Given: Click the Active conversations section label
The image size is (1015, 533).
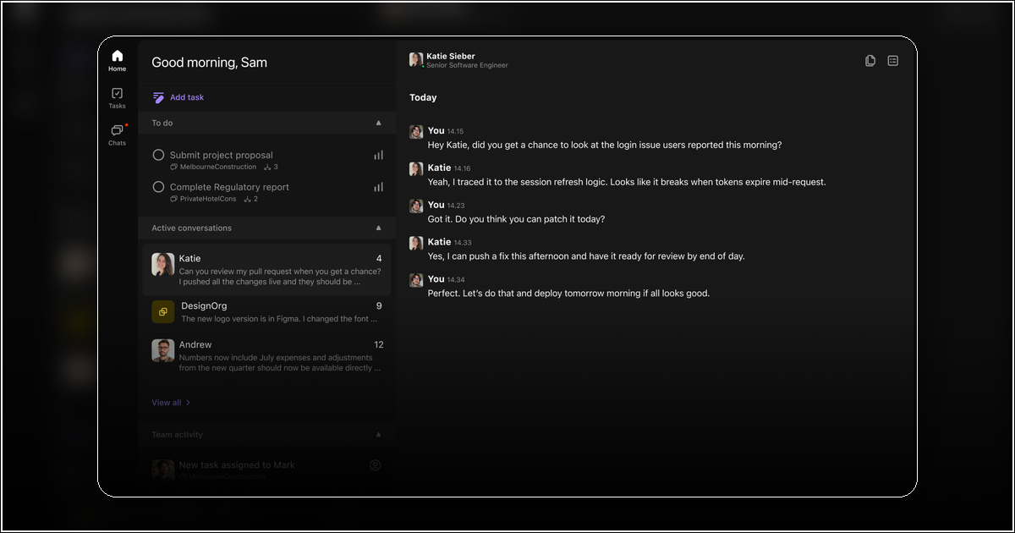Looking at the screenshot, I should 191,228.
